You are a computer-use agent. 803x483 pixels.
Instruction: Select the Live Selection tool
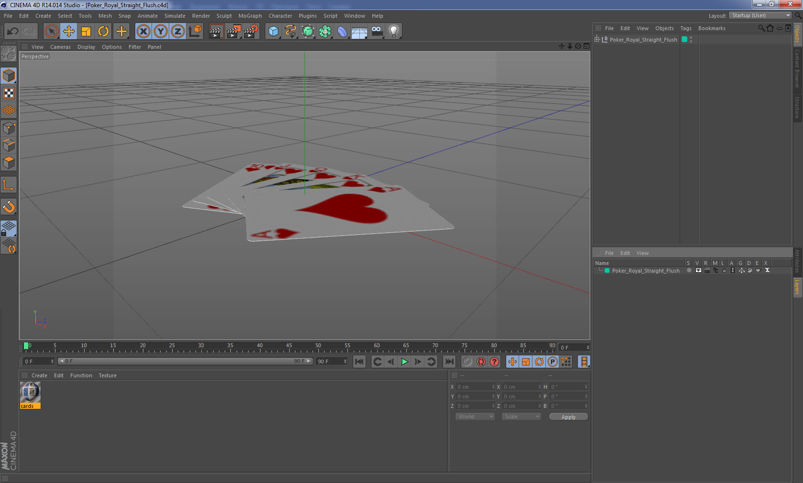click(51, 32)
